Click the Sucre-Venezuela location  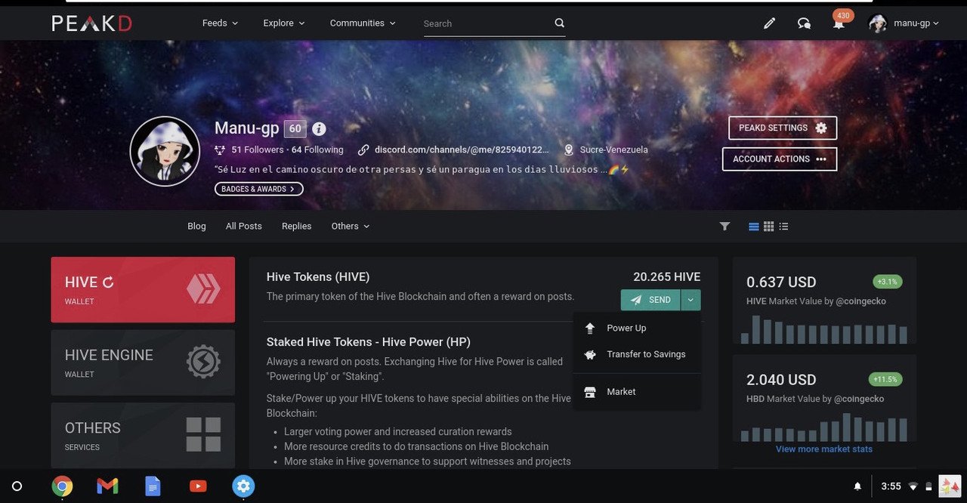click(613, 150)
